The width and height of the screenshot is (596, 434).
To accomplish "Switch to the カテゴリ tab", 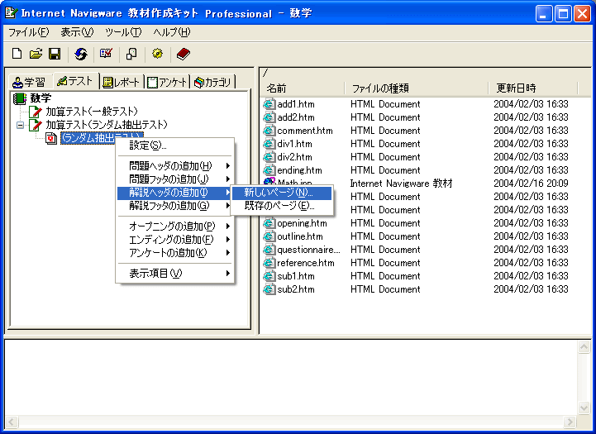I will point(213,82).
